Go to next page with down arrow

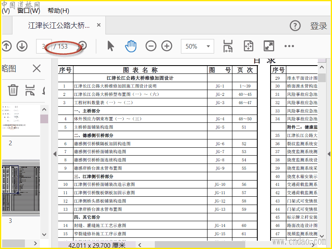point(22,46)
